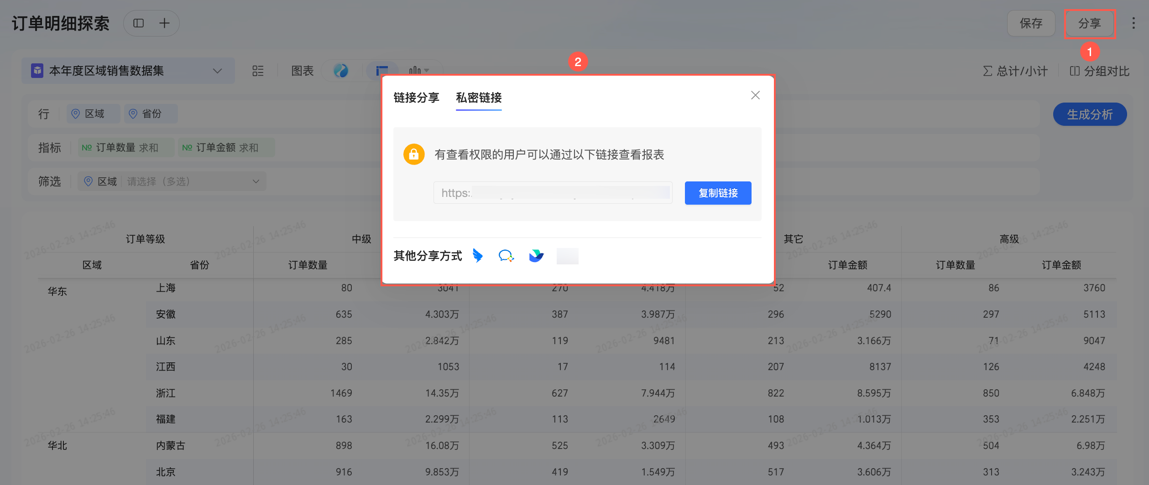1149x485 pixels.
Task: Click the 订单明细探索 page title
Action: (61, 23)
